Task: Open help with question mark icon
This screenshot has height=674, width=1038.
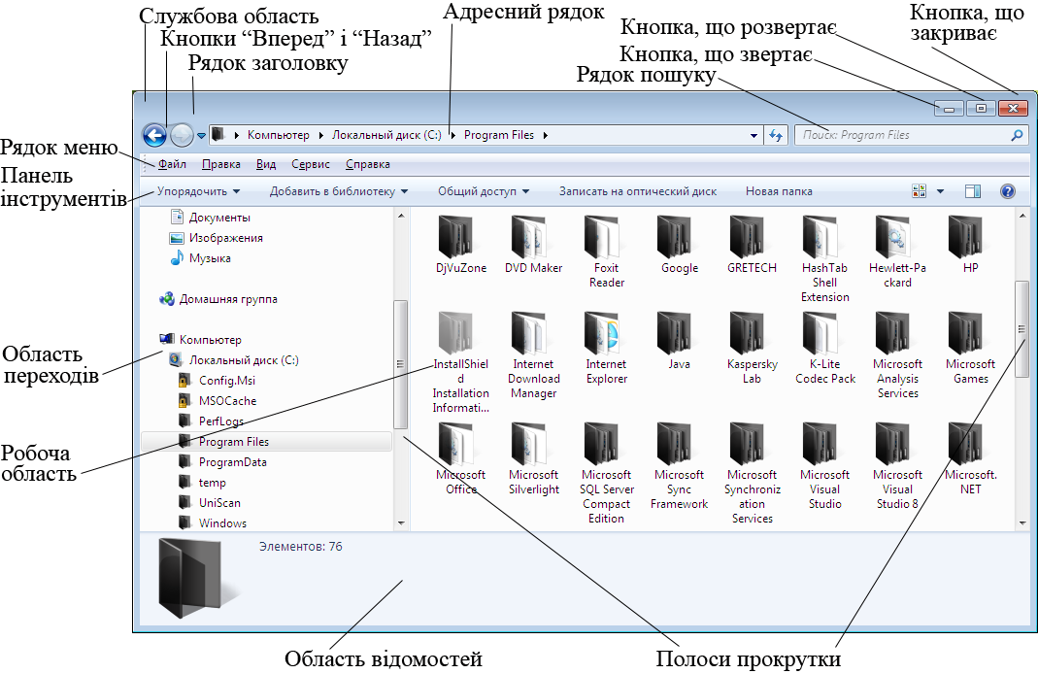Action: (1008, 191)
